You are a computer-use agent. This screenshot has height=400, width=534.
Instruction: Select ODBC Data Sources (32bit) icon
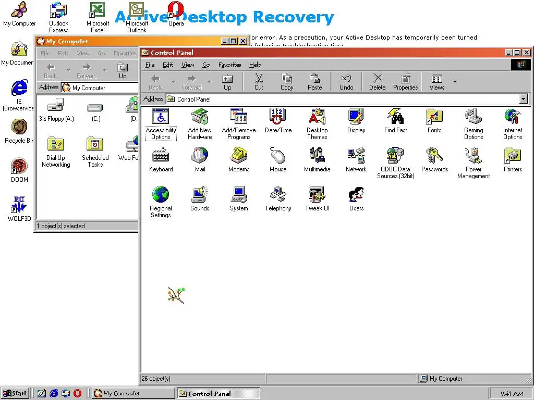tap(395, 163)
